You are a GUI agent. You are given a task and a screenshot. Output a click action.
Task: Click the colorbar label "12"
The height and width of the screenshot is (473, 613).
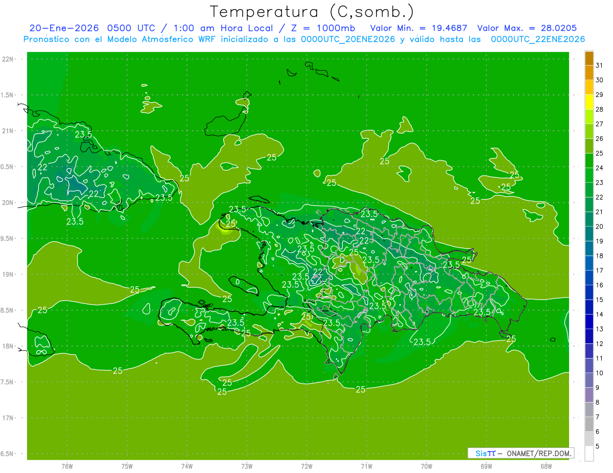599,344
